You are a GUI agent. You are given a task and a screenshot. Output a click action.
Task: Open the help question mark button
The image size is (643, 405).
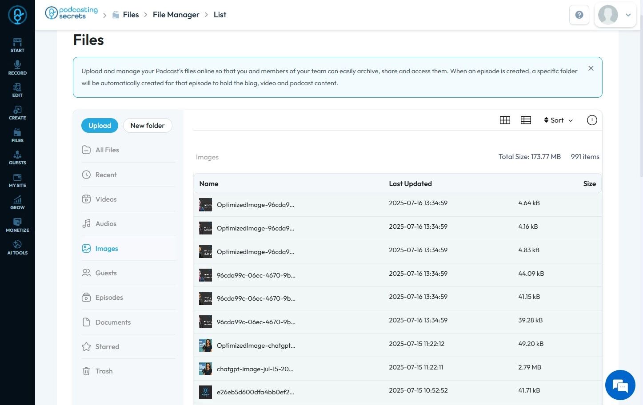579,15
